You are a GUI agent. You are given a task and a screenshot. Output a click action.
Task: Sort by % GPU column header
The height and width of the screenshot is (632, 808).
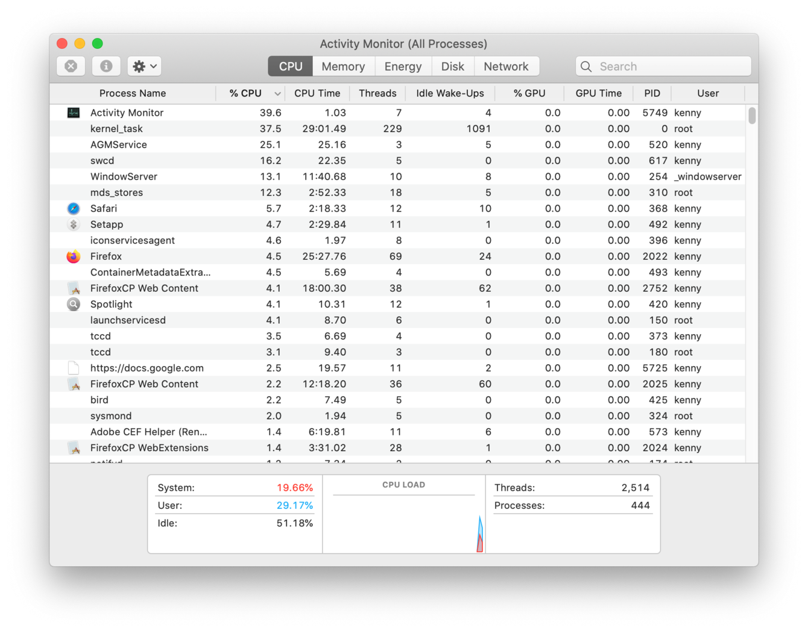[529, 93]
